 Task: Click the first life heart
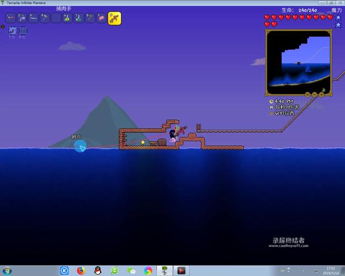click(267, 17)
